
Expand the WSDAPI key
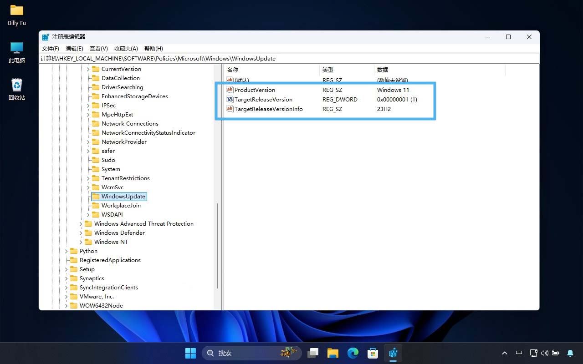click(x=88, y=215)
